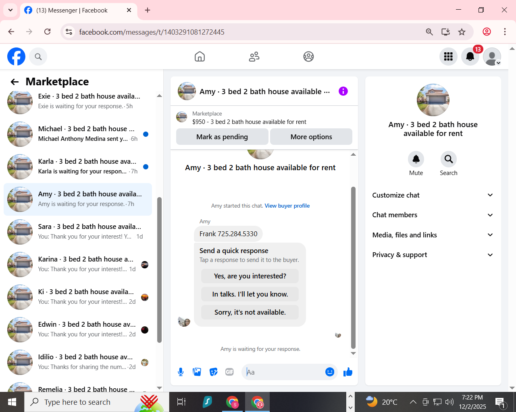Expand Chat members section
Image resolution: width=516 pixels, height=412 pixels.
click(433, 215)
